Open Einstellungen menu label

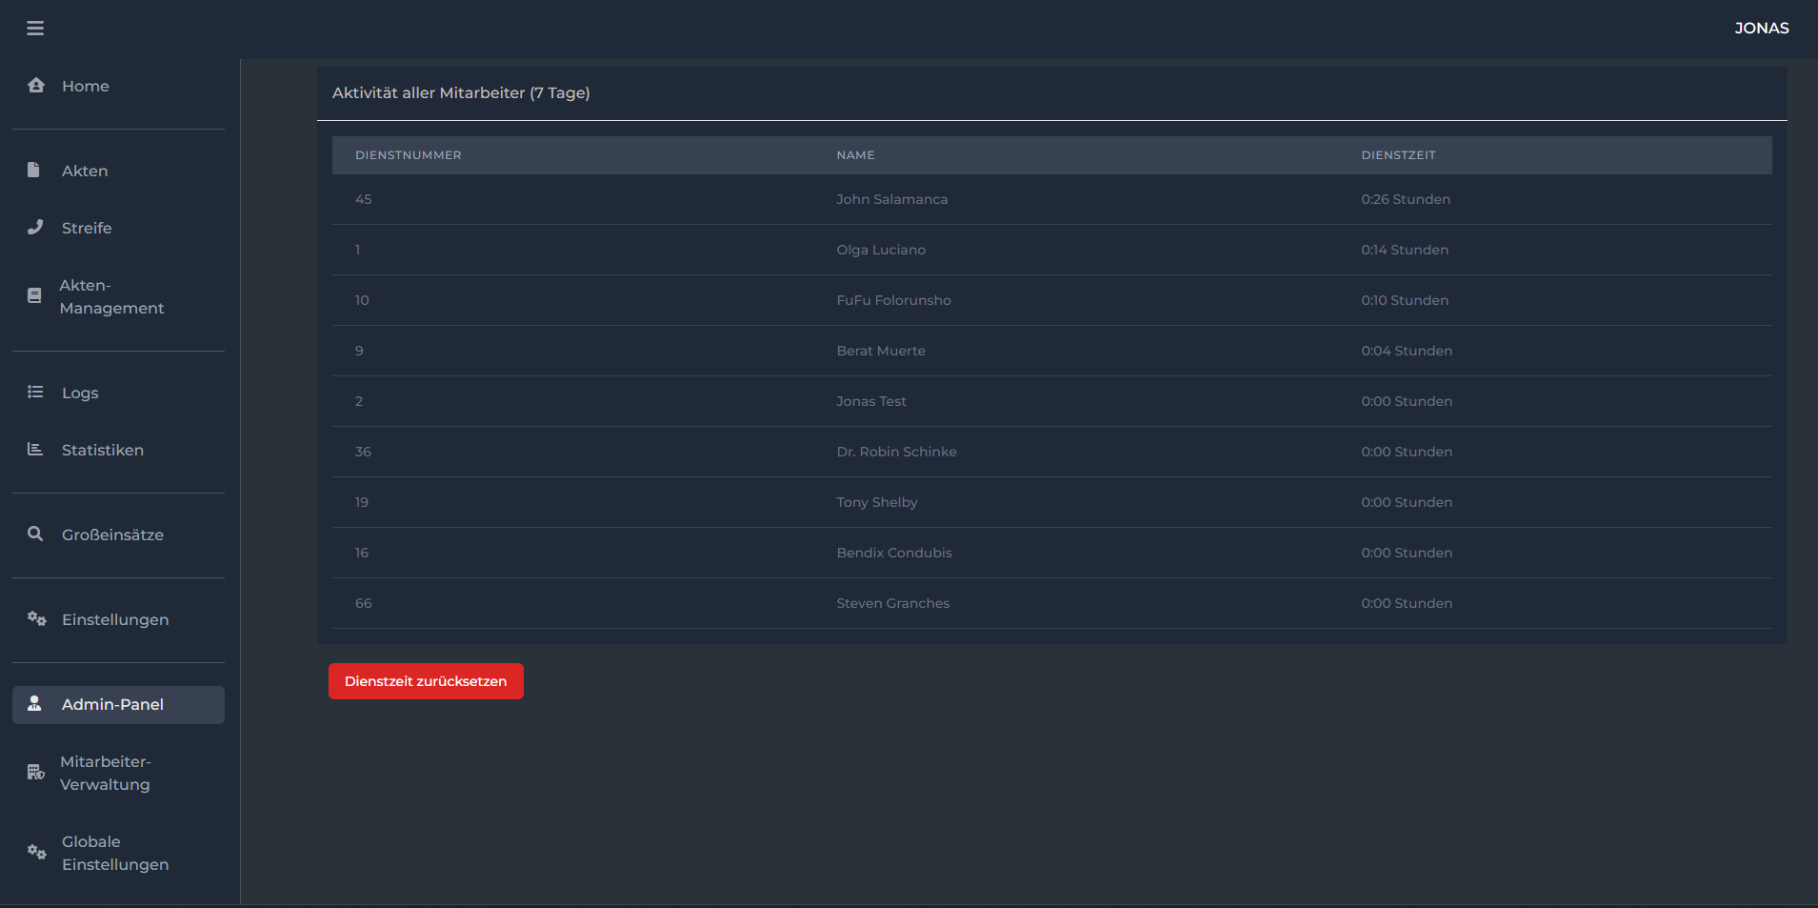click(115, 619)
